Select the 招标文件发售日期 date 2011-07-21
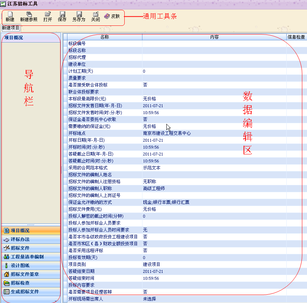Screen dimensions: 307x303 point(214,106)
